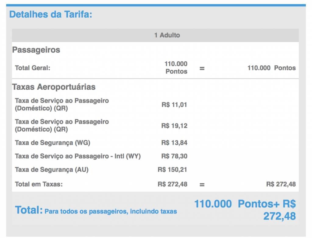Select the 1 Adulto header row
The width and height of the screenshot is (312, 239).
tap(155, 35)
